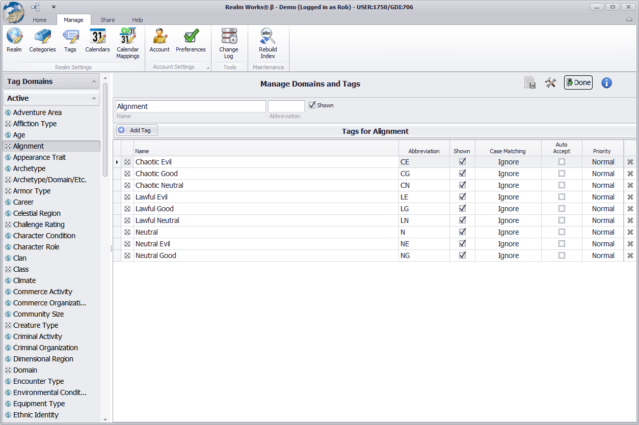
Task: Delete the Chaotic Evil tag
Action: (x=630, y=162)
